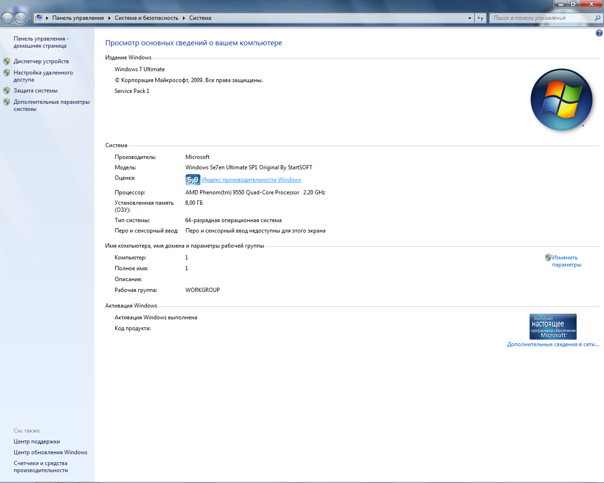Screen dimensions: 604x483
Task: Focus the 'Поиск в панели управления' search field
Action: (543, 18)
